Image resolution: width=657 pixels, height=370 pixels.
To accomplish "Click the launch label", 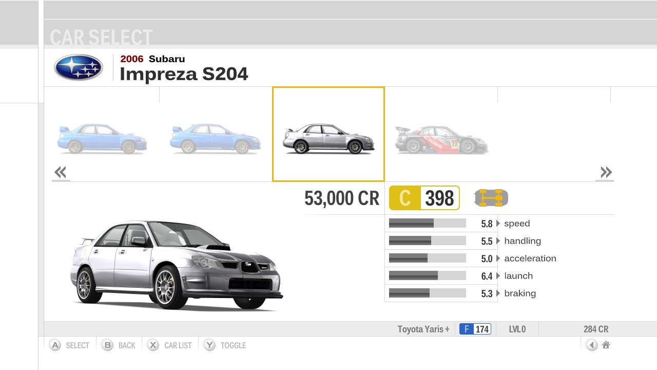I will pyautogui.click(x=518, y=276).
